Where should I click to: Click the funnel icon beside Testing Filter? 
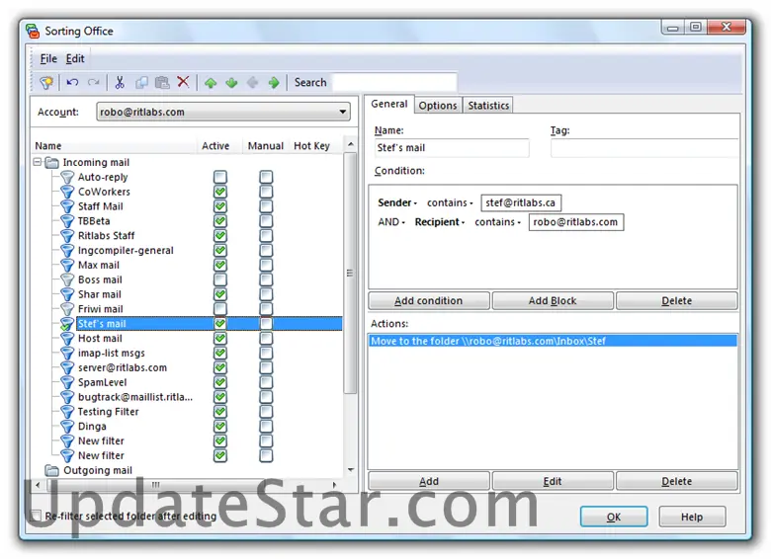[x=67, y=412]
